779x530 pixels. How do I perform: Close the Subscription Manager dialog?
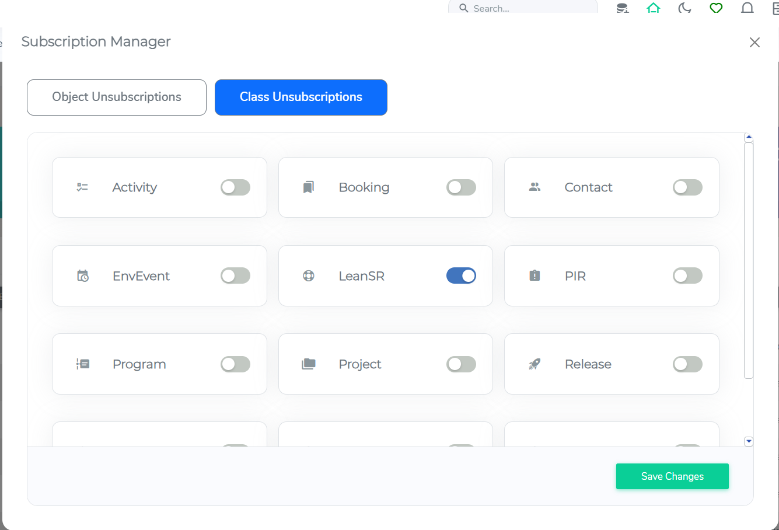[x=754, y=43]
